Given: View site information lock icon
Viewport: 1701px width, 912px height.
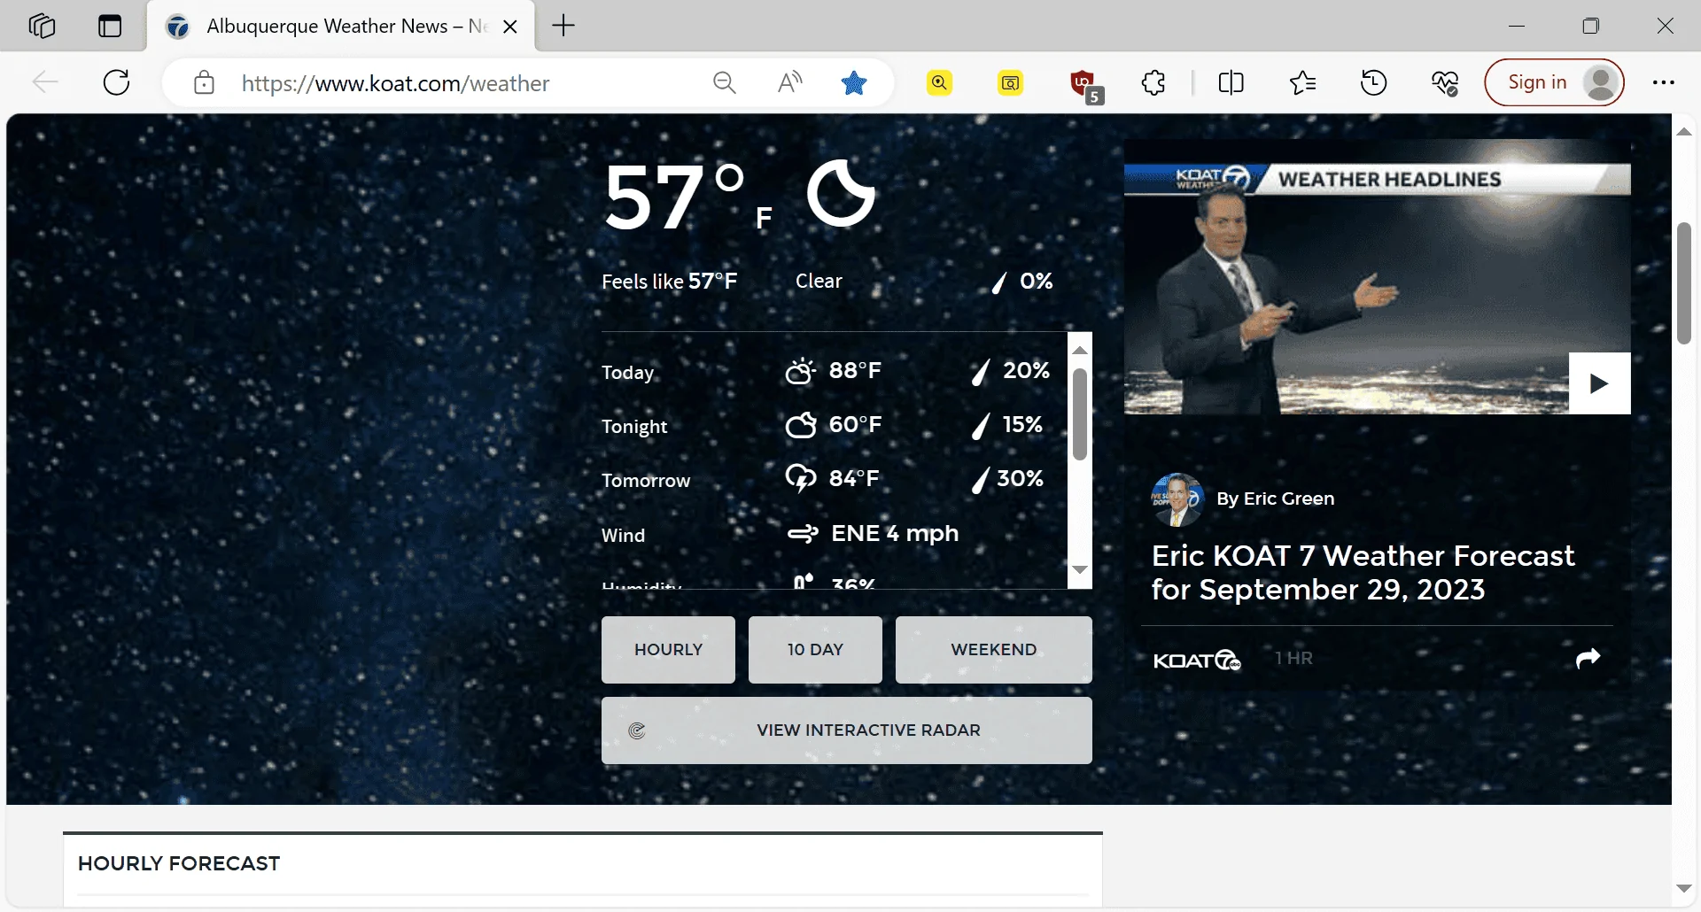Looking at the screenshot, I should 204,82.
